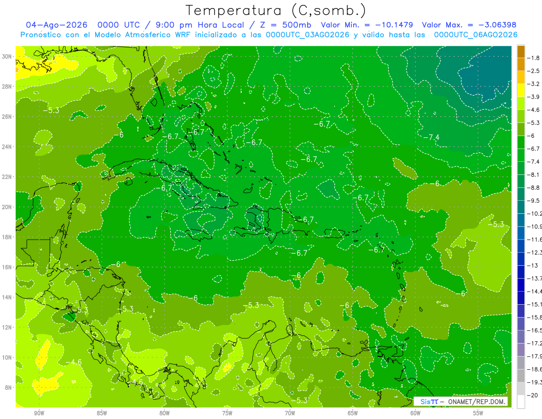
Task: Click the '-2.5' colorbar scale label
Action: (x=534, y=71)
